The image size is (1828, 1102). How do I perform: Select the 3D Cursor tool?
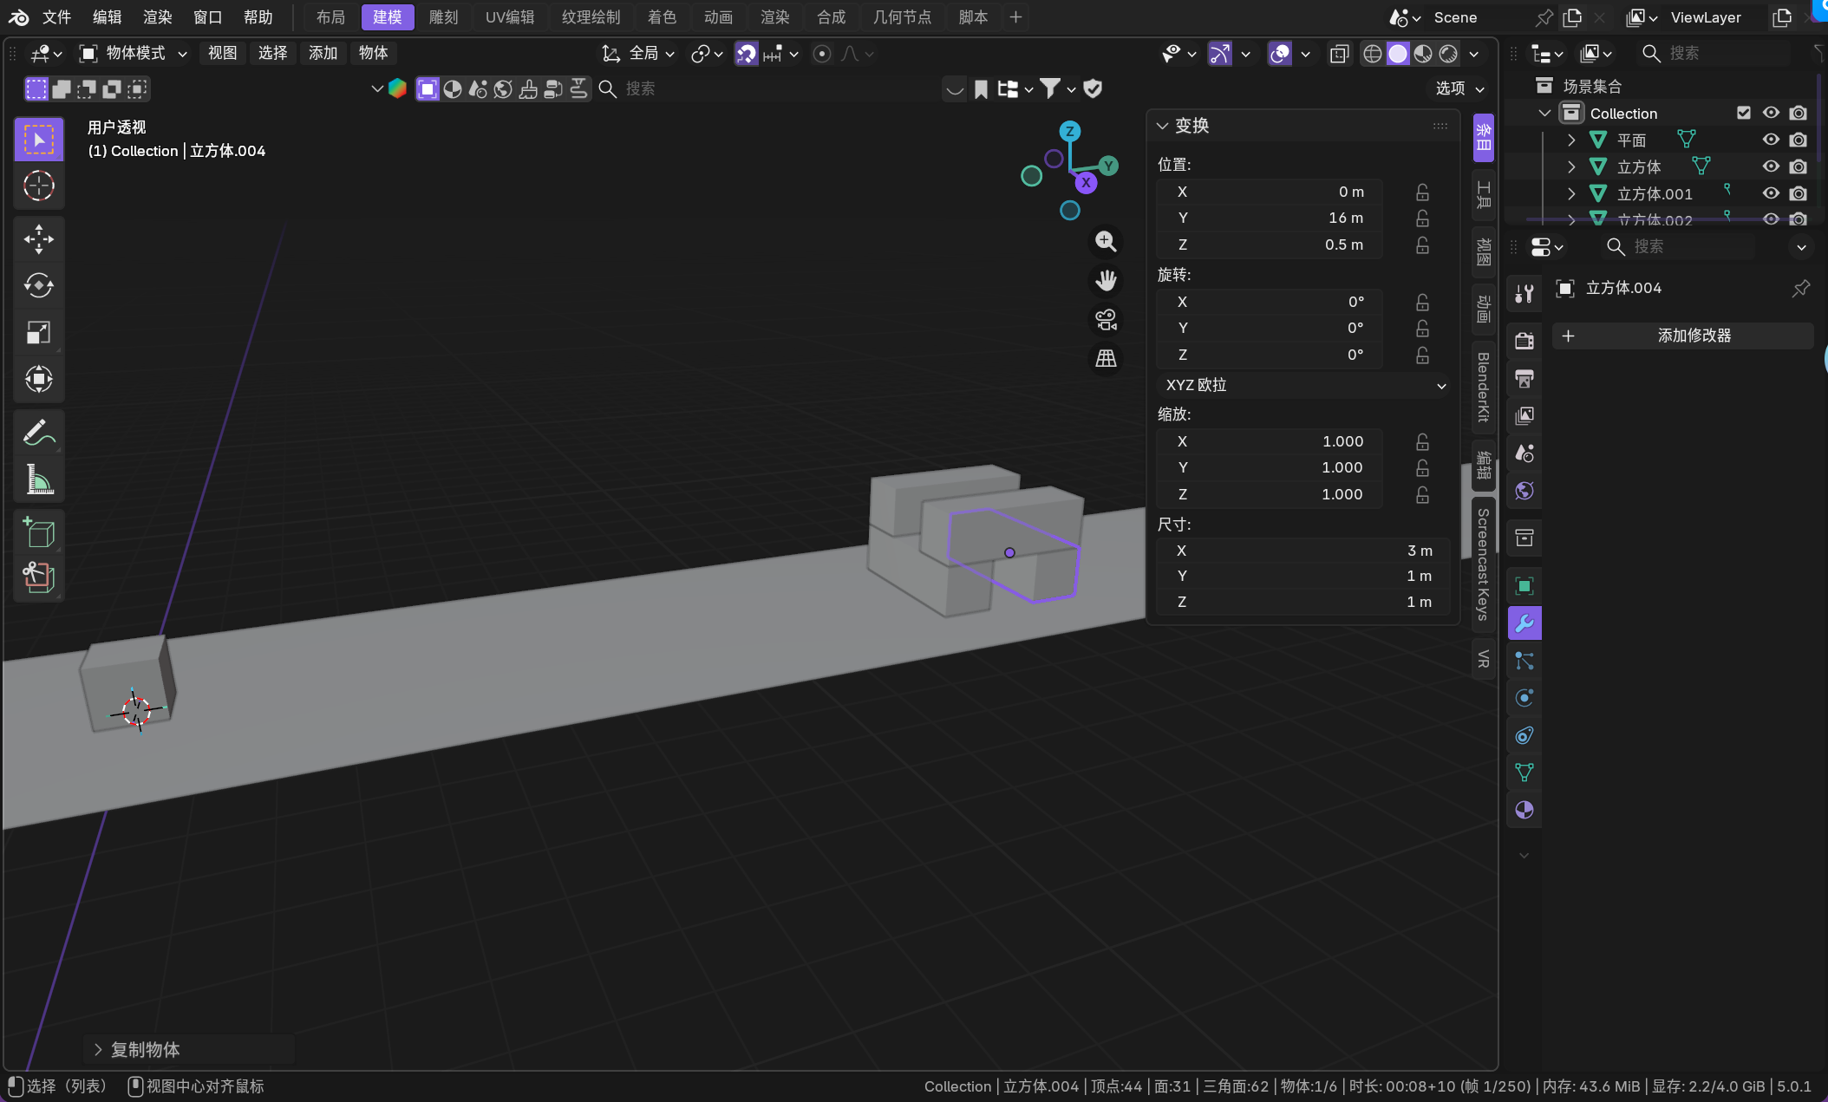[x=39, y=186]
